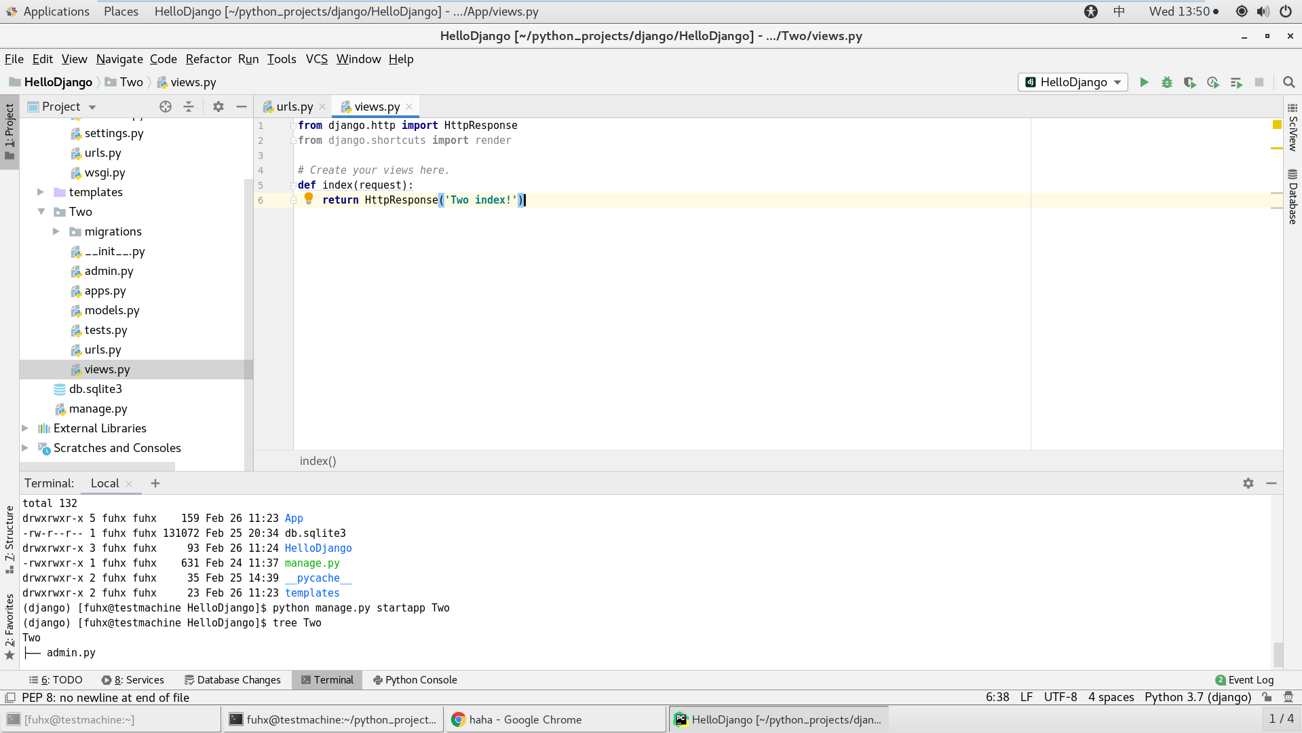Switch to the urls.py editor tab
The width and height of the screenshot is (1302, 733).
(294, 107)
